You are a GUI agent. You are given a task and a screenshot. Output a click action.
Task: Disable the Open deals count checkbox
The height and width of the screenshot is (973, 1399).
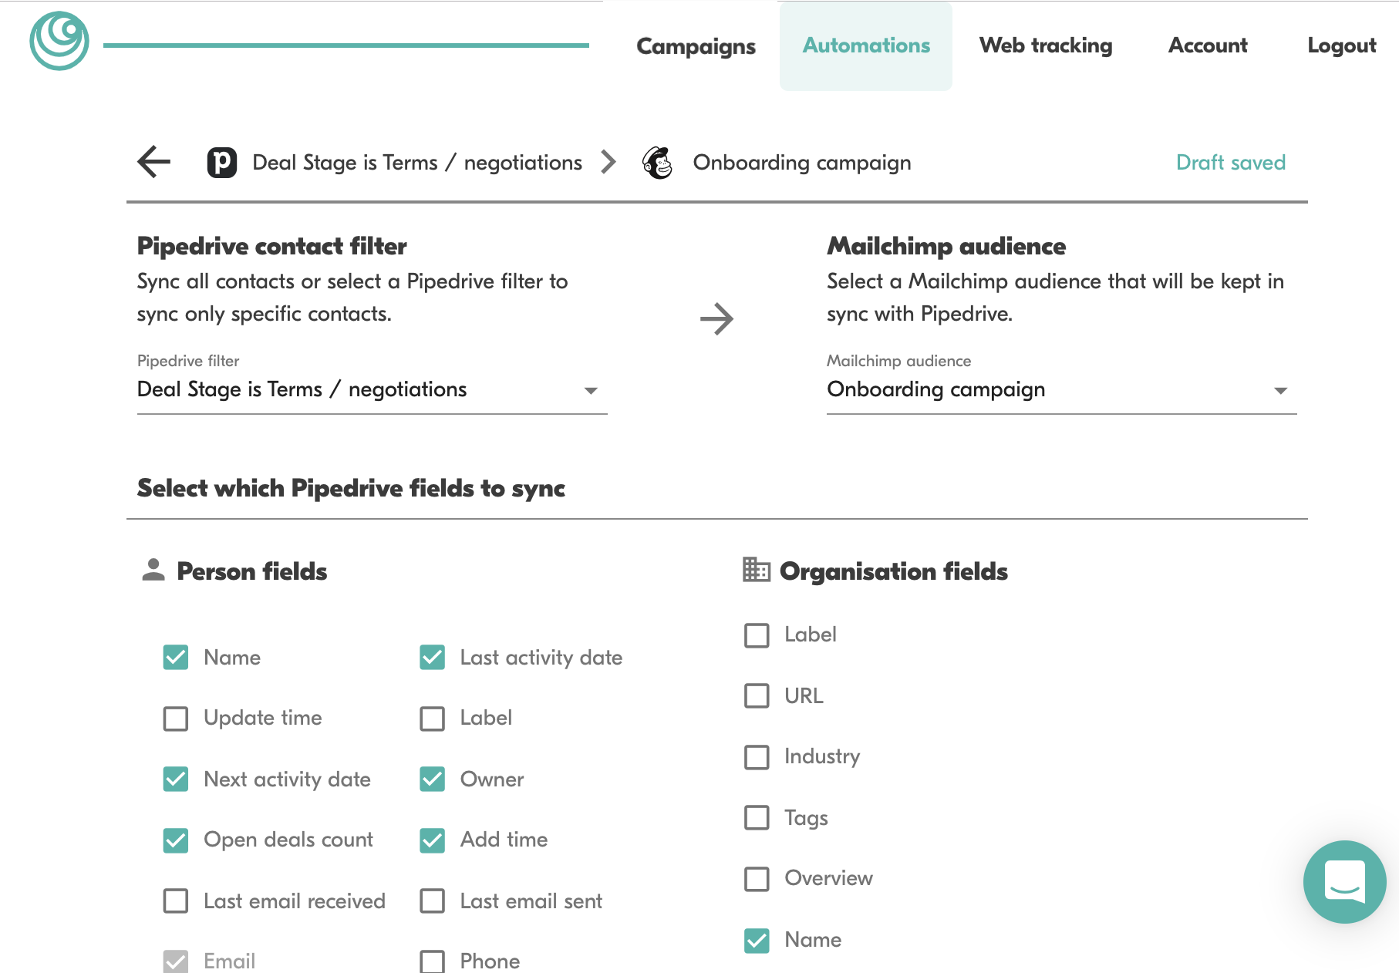click(176, 840)
